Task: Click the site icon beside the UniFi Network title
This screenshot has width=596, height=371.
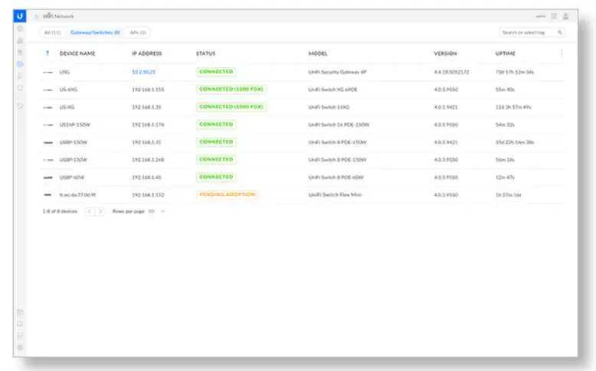Action: pos(36,16)
